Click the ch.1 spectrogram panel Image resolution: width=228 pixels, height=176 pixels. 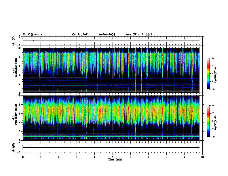click(x=111, y=70)
